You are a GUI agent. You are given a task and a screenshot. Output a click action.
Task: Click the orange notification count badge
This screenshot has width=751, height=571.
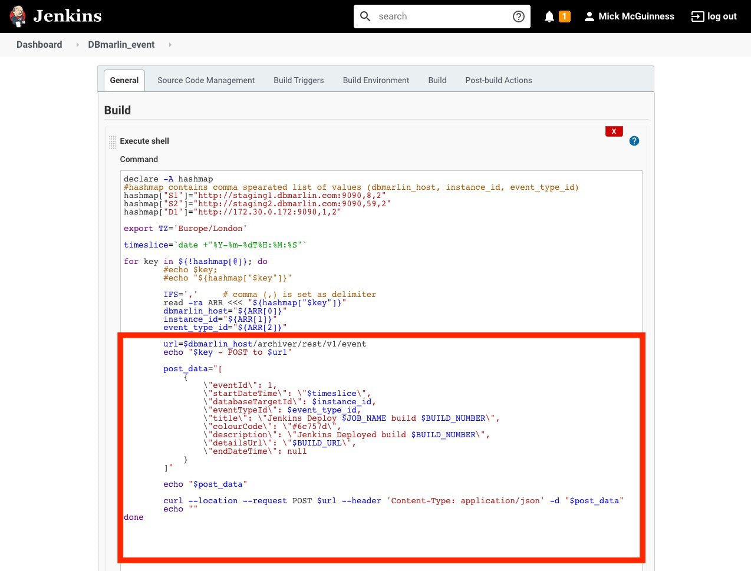565,16
